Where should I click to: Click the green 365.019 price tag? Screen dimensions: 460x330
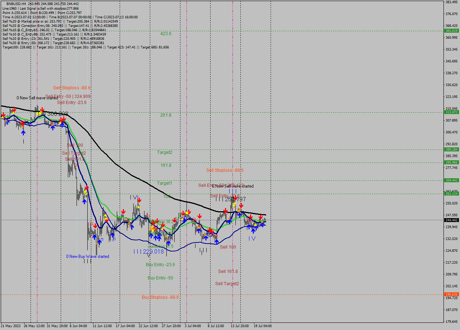pyautogui.click(x=451, y=31)
